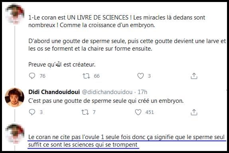Open the underlined reply about l'ovule
The image size is (229, 153).
coord(126,141)
